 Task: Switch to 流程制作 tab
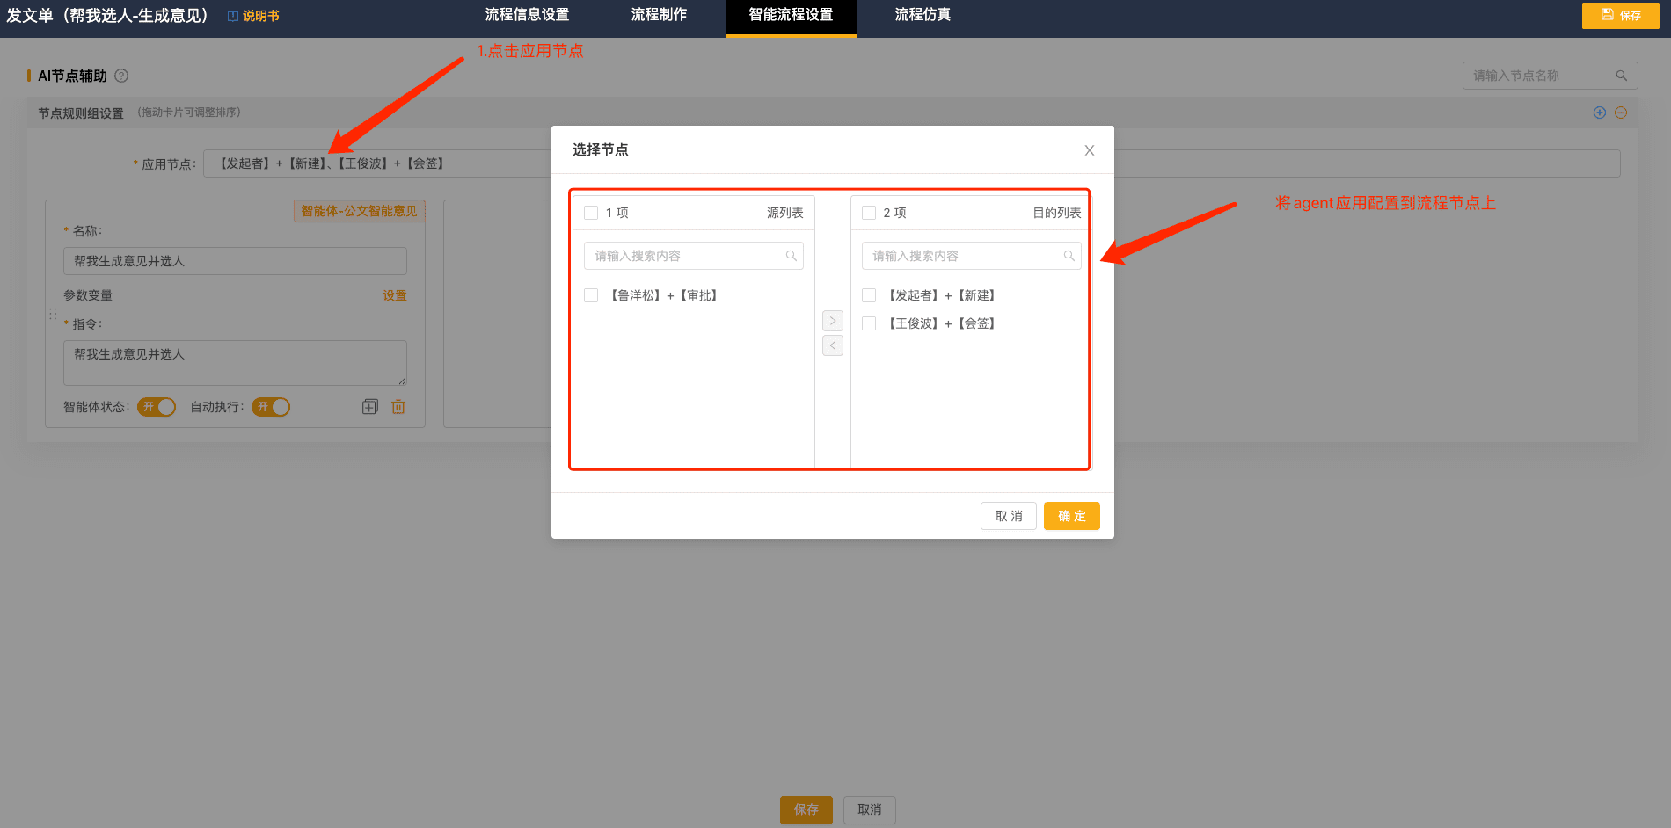659,15
